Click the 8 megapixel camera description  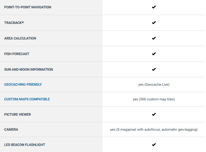click(x=154, y=130)
